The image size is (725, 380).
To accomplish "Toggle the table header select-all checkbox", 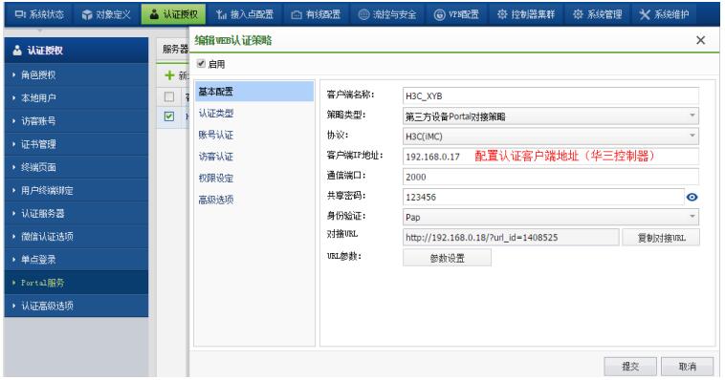I will [x=169, y=96].
